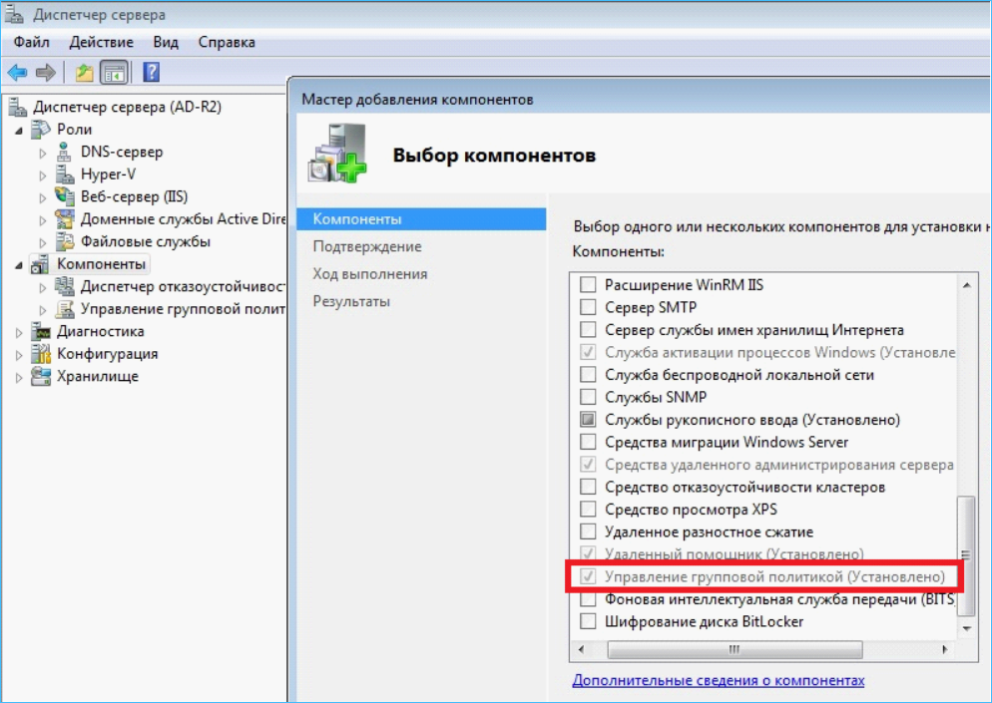
Task: Expand the Диагностика node arrow
Action: (x=19, y=332)
